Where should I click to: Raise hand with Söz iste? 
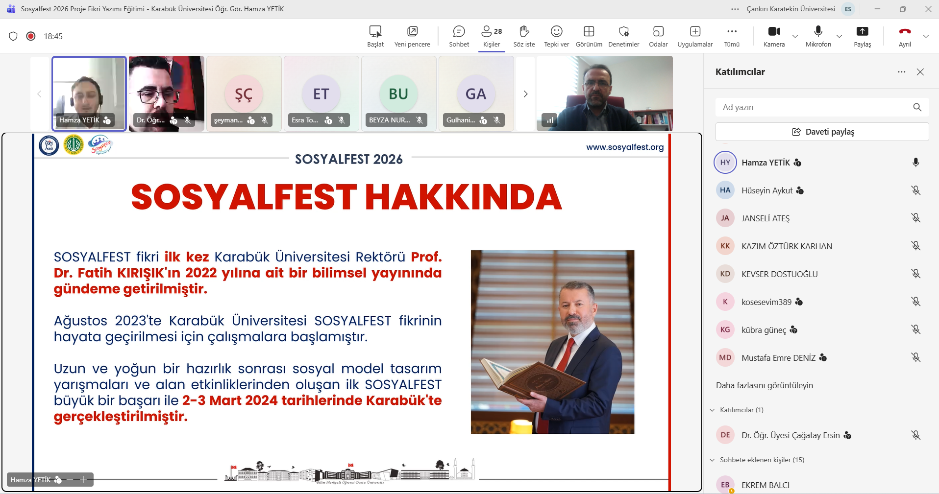524,36
